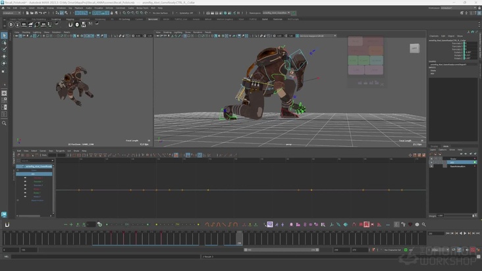Select the Paint Selection tool in toolbox
482x271 pixels.
(4, 49)
